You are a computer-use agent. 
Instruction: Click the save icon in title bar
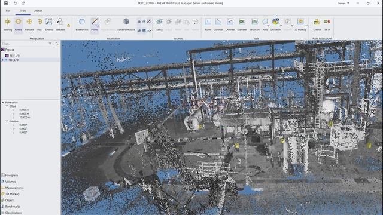click(x=6, y=3)
